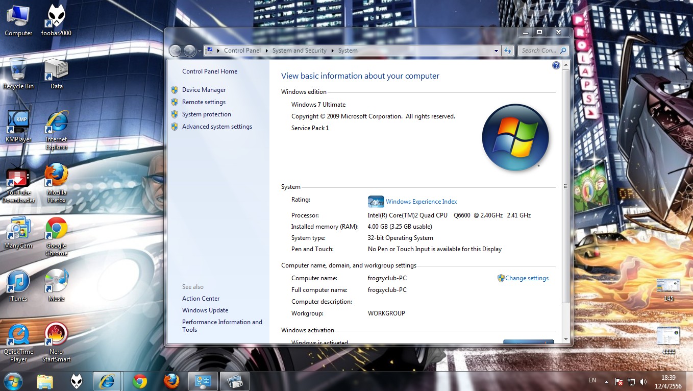Select the Internet Explorer desktop shortcut

[56, 130]
